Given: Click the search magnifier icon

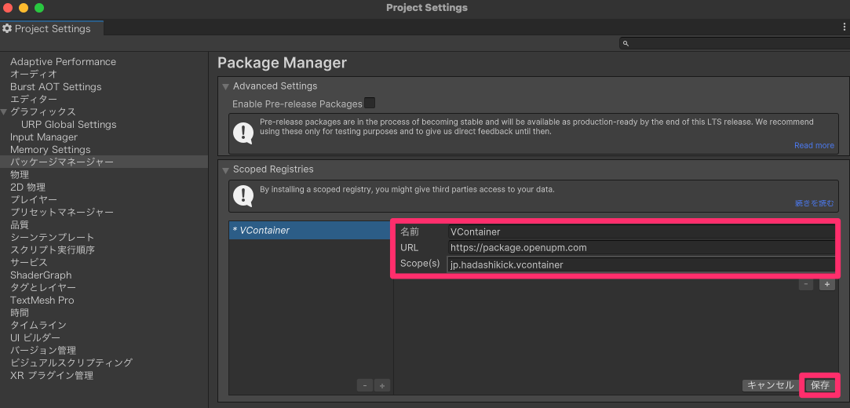Looking at the screenshot, I should [626, 44].
